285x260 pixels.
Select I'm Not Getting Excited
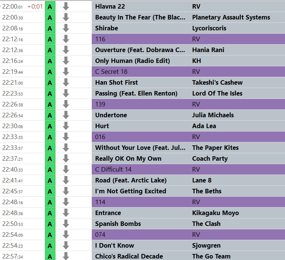point(130,191)
